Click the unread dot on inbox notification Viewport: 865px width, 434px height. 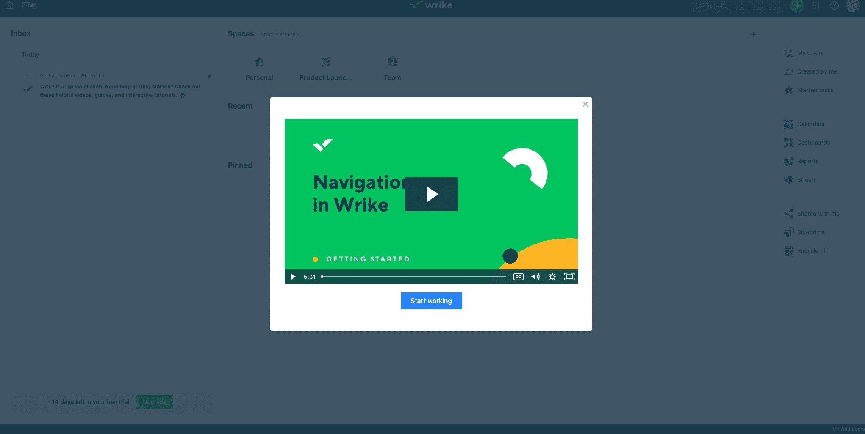tap(209, 76)
